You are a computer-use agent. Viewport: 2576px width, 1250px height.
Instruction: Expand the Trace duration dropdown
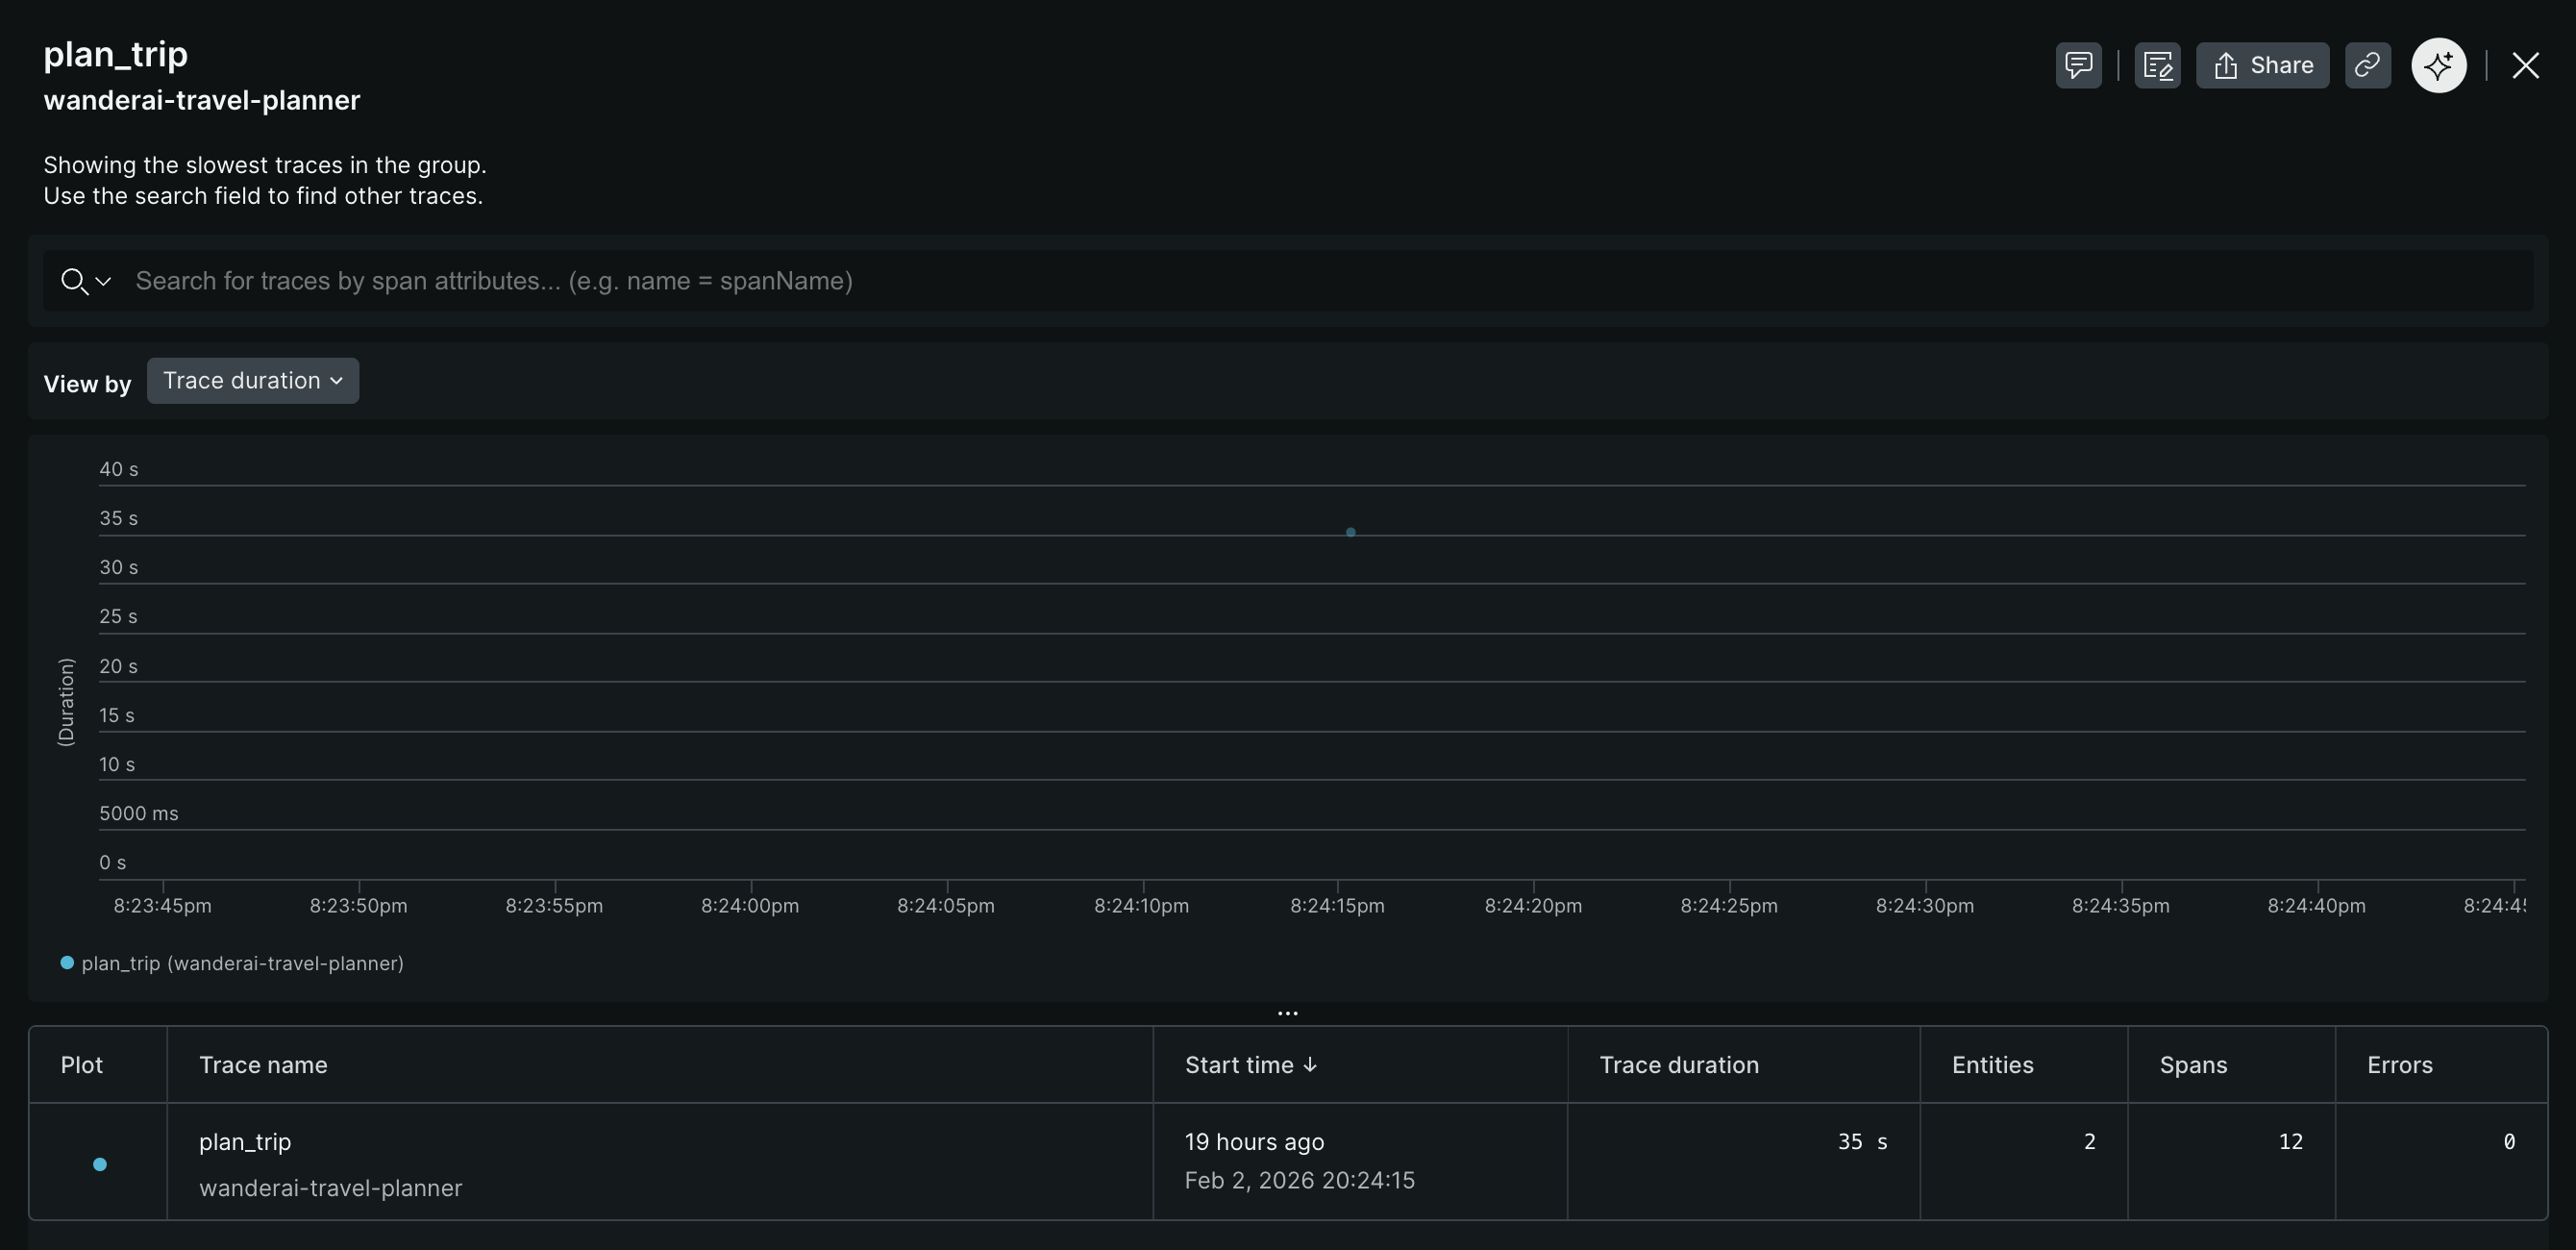(253, 381)
